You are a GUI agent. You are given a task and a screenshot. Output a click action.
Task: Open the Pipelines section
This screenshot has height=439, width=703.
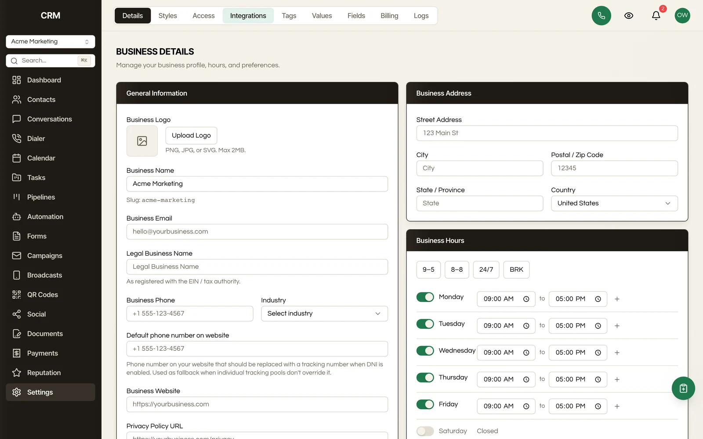click(x=50, y=197)
